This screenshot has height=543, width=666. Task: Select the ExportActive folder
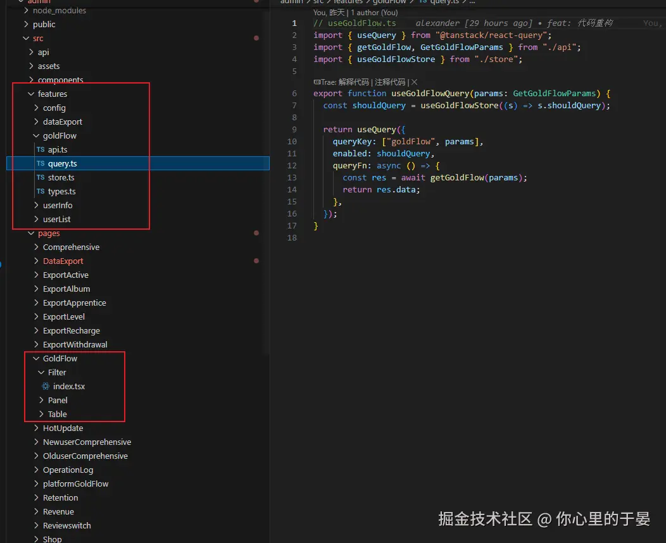tap(65, 275)
